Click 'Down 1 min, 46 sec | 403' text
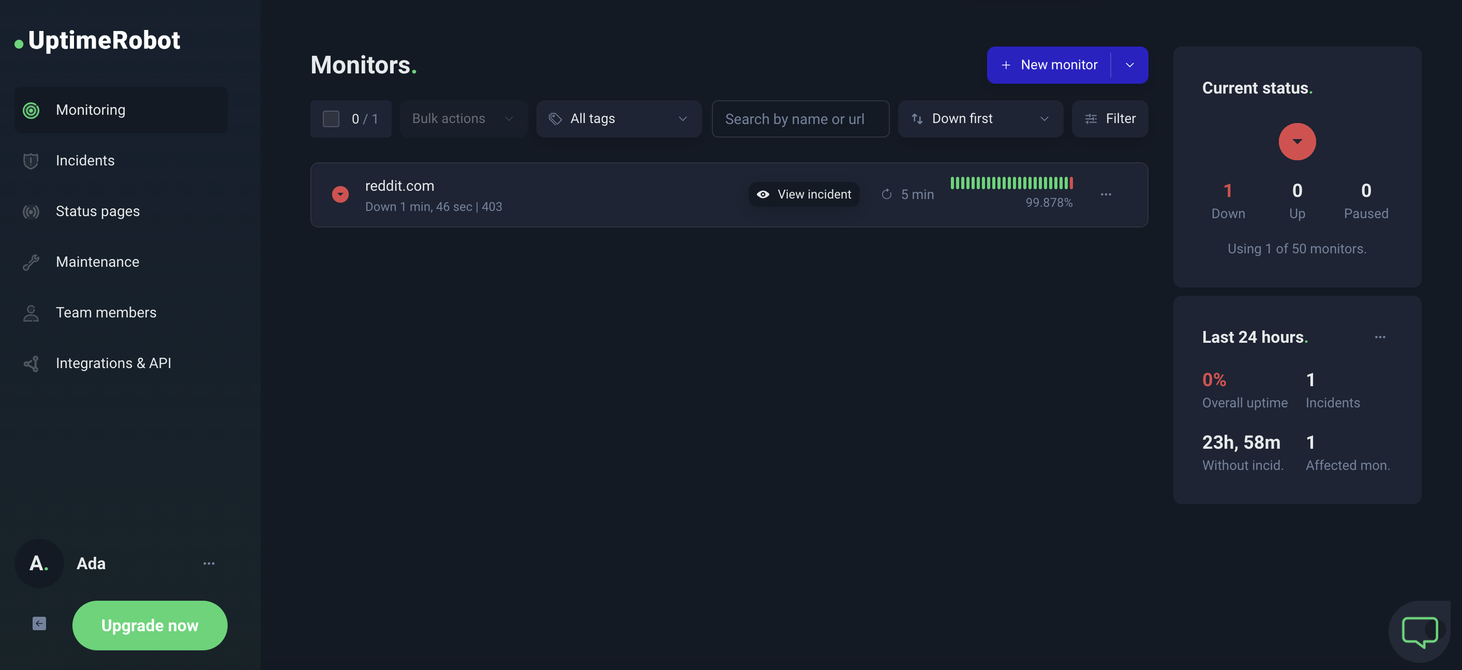The width and height of the screenshot is (1462, 670). pos(434,206)
